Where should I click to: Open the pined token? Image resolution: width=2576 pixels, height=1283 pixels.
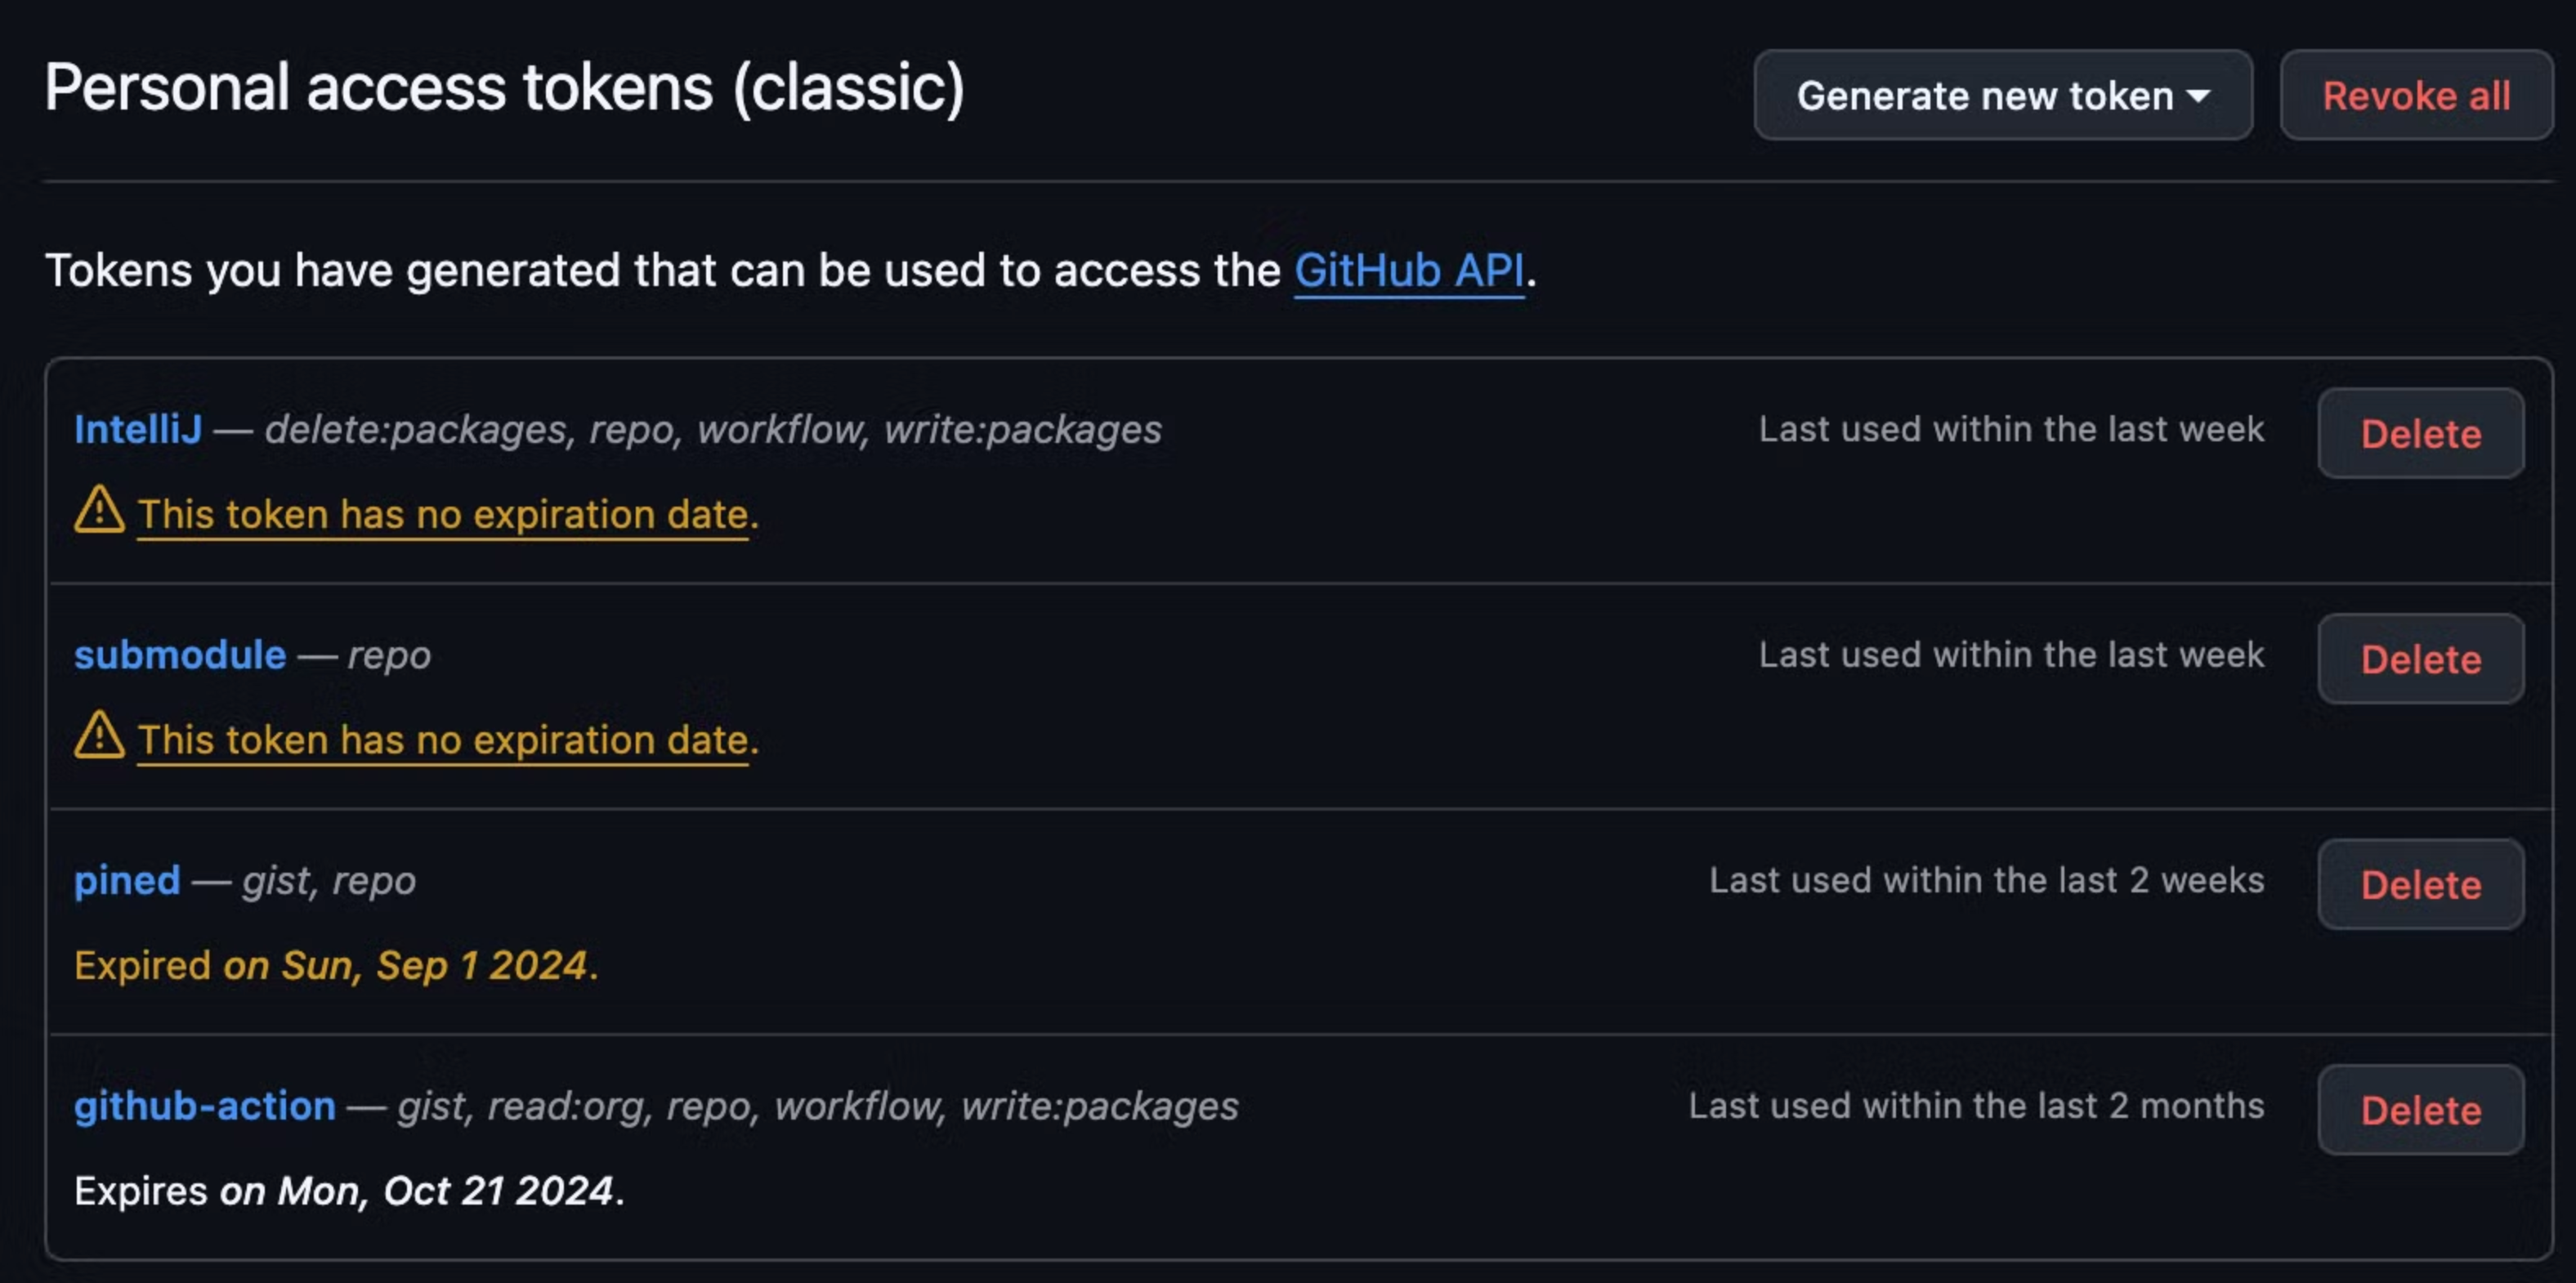coord(127,880)
